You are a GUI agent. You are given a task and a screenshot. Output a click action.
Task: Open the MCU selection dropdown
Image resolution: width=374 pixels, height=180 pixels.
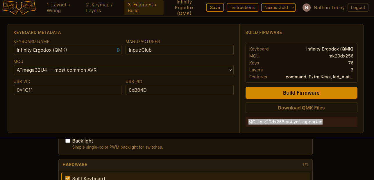pos(124,70)
